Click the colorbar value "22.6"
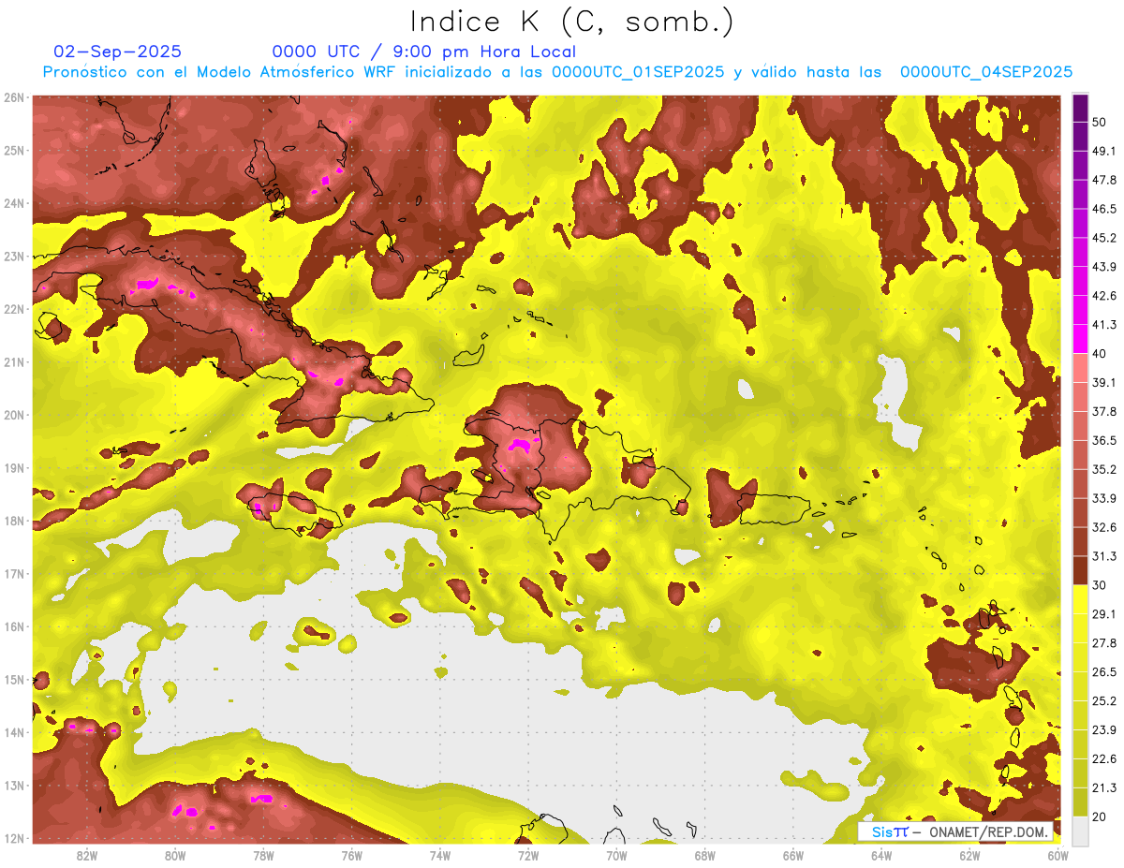The height and width of the screenshot is (868, 1124). (1102, 759)
